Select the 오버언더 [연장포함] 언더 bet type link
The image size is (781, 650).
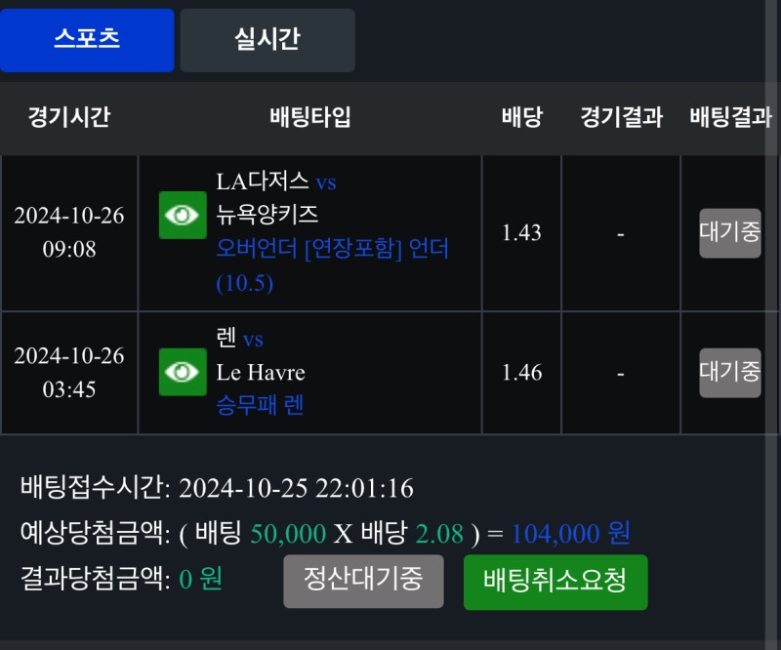(x=333, y=249)
